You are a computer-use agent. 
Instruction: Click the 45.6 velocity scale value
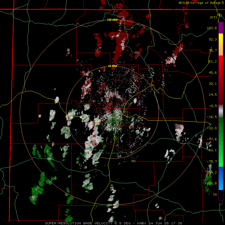pos(213,72)
